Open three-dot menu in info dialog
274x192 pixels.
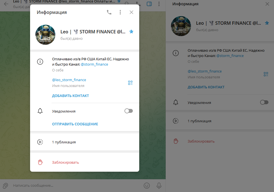pyautogui.click(x=120, y=12)
